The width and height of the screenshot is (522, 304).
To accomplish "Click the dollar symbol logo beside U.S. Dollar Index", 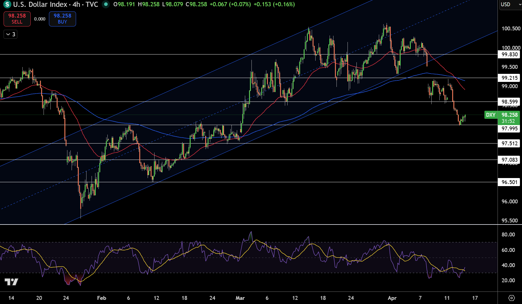I will pos(7,4).
